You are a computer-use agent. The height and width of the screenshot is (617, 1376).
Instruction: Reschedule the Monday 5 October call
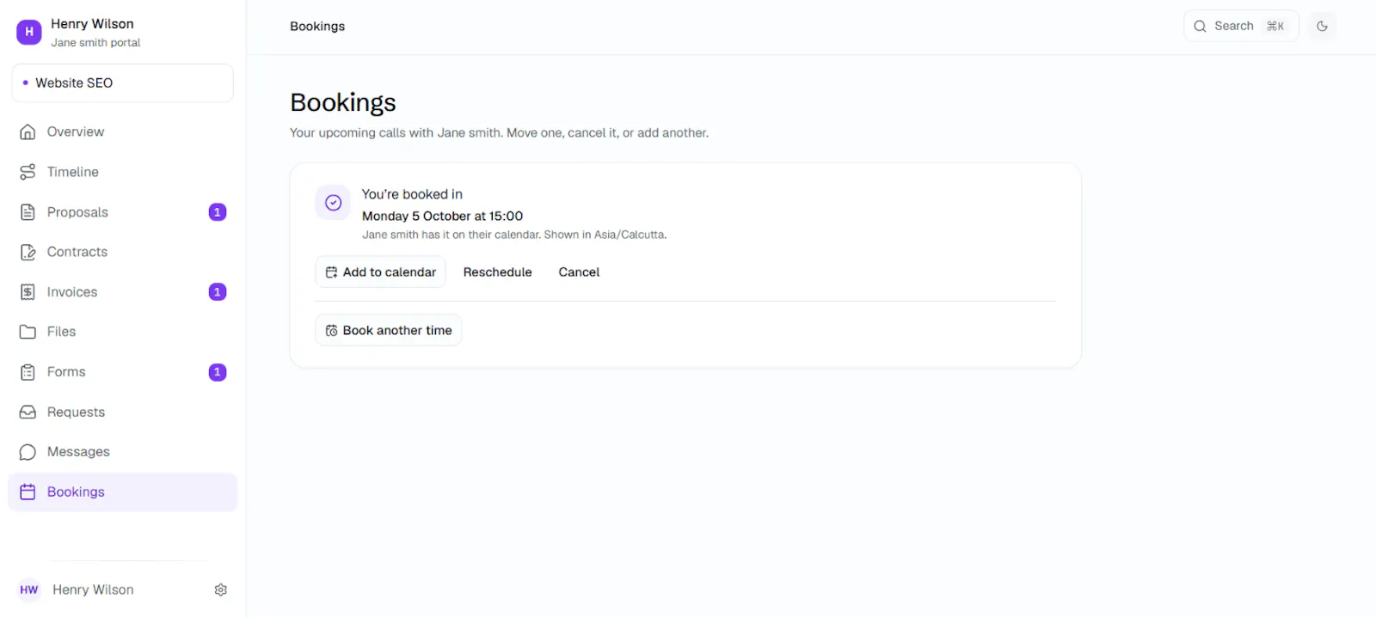pyautogui.click(x=497, y=272)
